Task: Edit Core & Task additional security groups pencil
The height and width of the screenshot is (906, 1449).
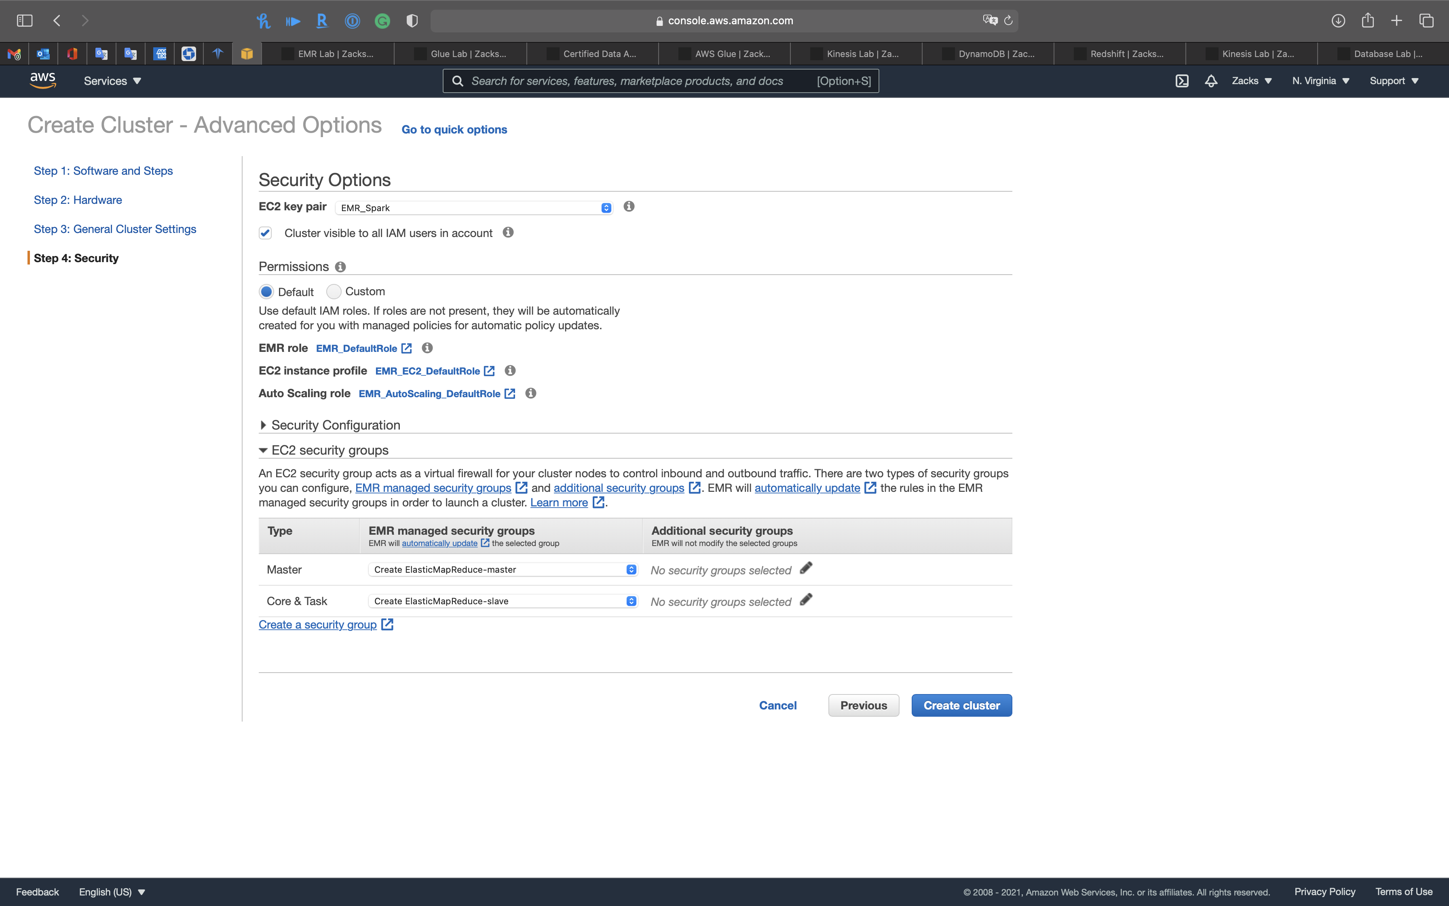Action: coord(806,600)
